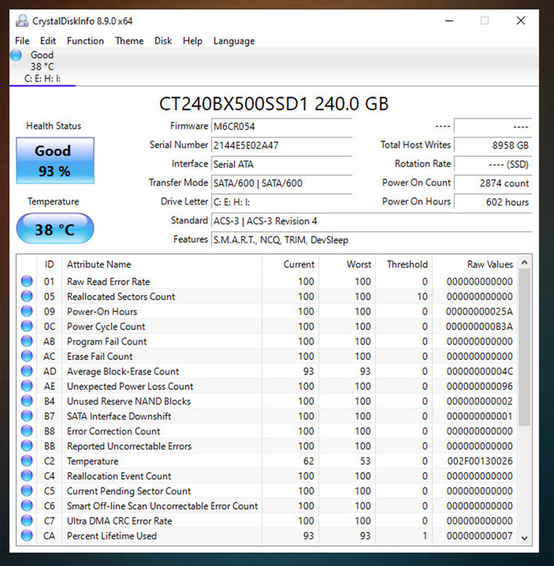This screenshot has height=566, width=554.
Task: Click the Interface field Serial ATA
Action: [x=281, y=164]
